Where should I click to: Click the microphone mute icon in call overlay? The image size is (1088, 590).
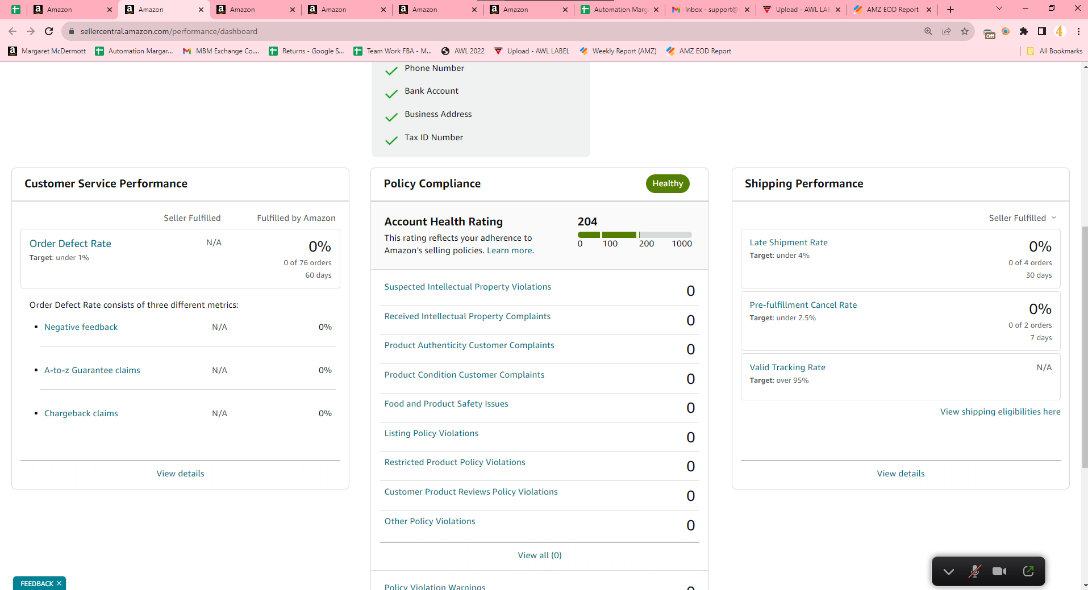pos(974,571)
